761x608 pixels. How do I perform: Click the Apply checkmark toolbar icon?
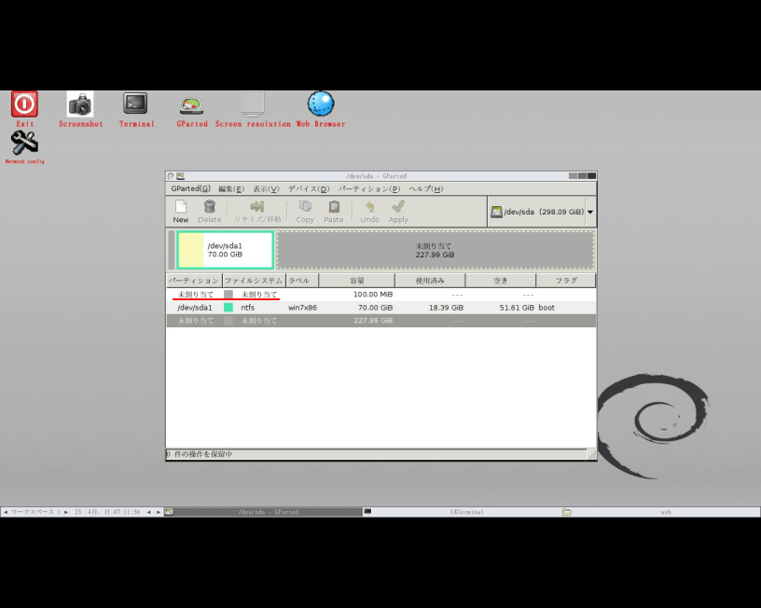398,207
